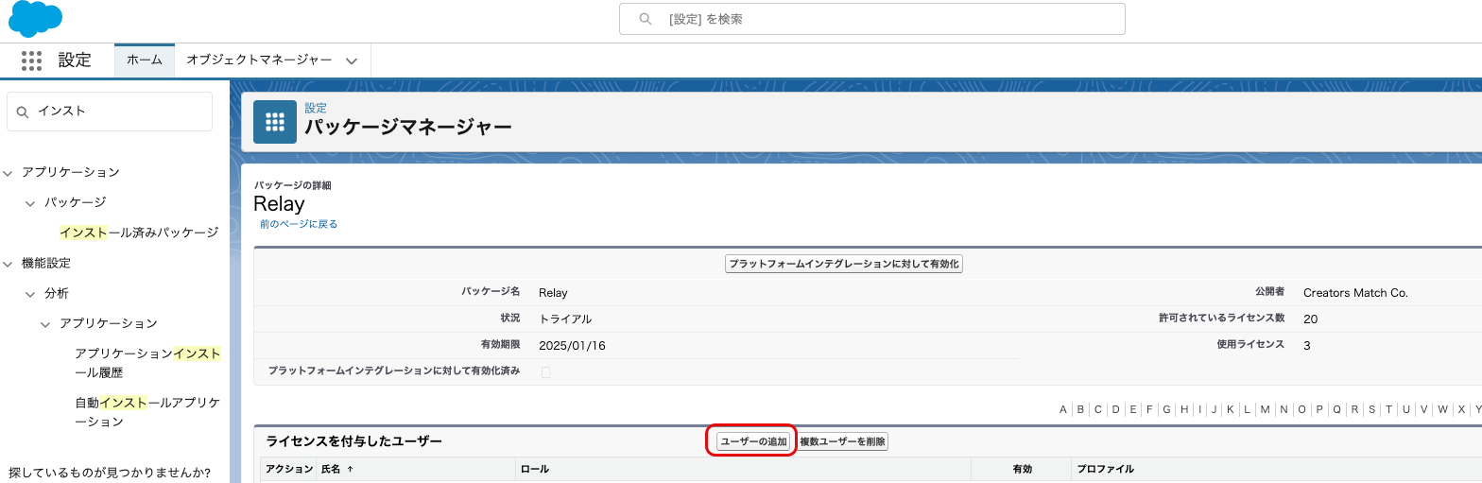Click the used licenses value 3
The width and height of the screenshot is (1482, 483).
(1306, 346)
